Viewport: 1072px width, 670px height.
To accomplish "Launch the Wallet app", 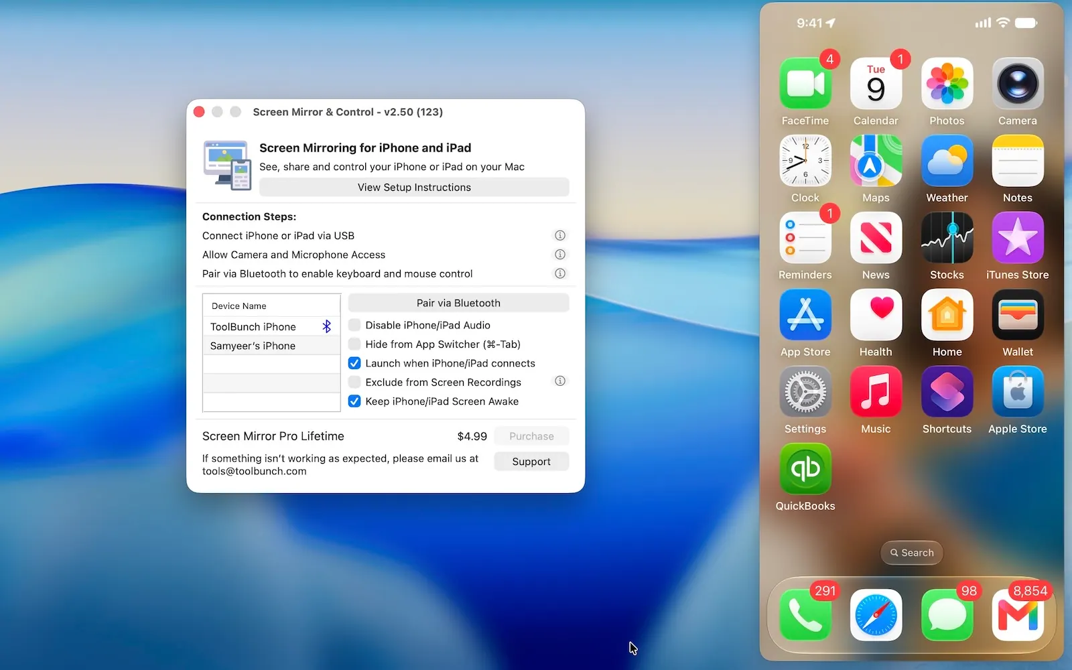I will (x=1018, y=315).
